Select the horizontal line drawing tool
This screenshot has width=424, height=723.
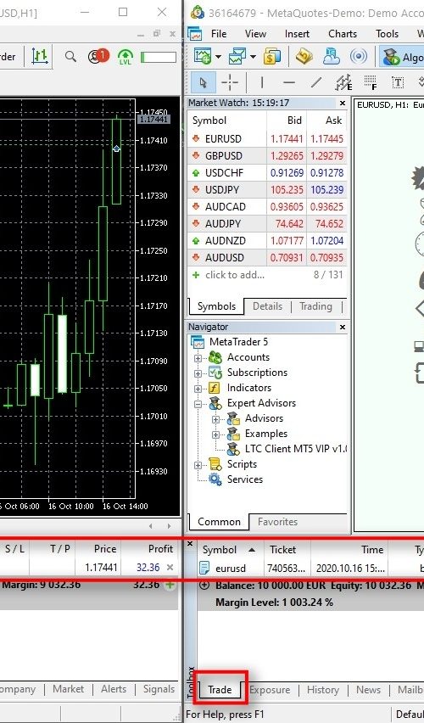coord(289,82)
